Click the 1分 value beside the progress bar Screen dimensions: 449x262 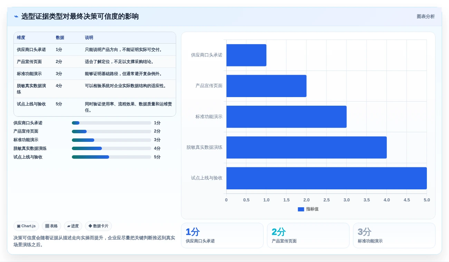point(157,123)
